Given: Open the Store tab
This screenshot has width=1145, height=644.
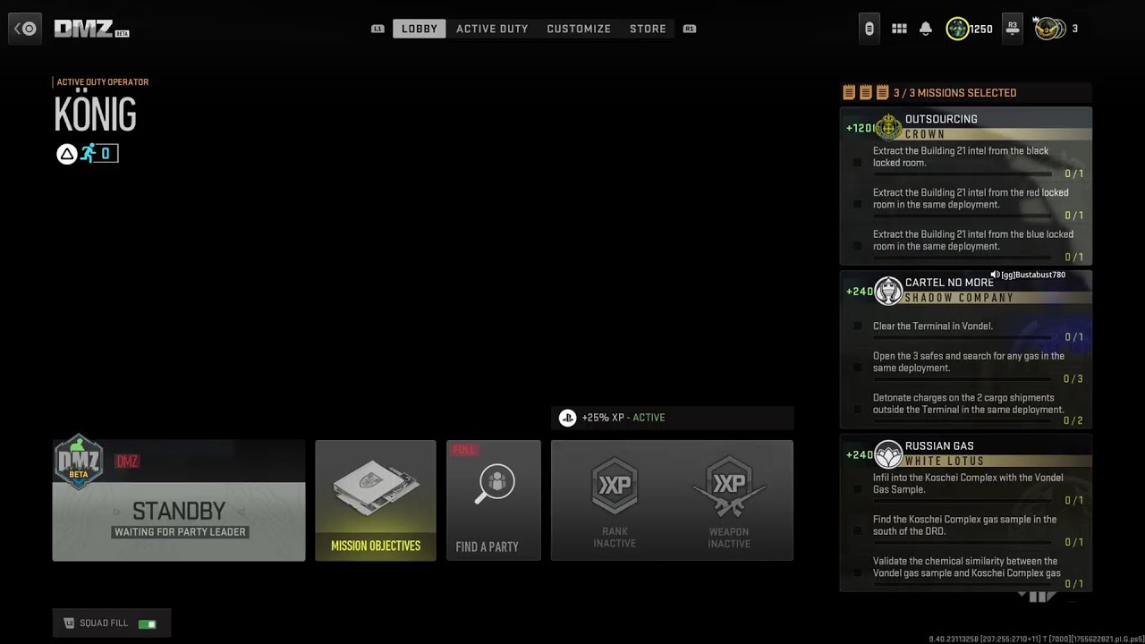Looking at the screenshot, I should [648, 29].
